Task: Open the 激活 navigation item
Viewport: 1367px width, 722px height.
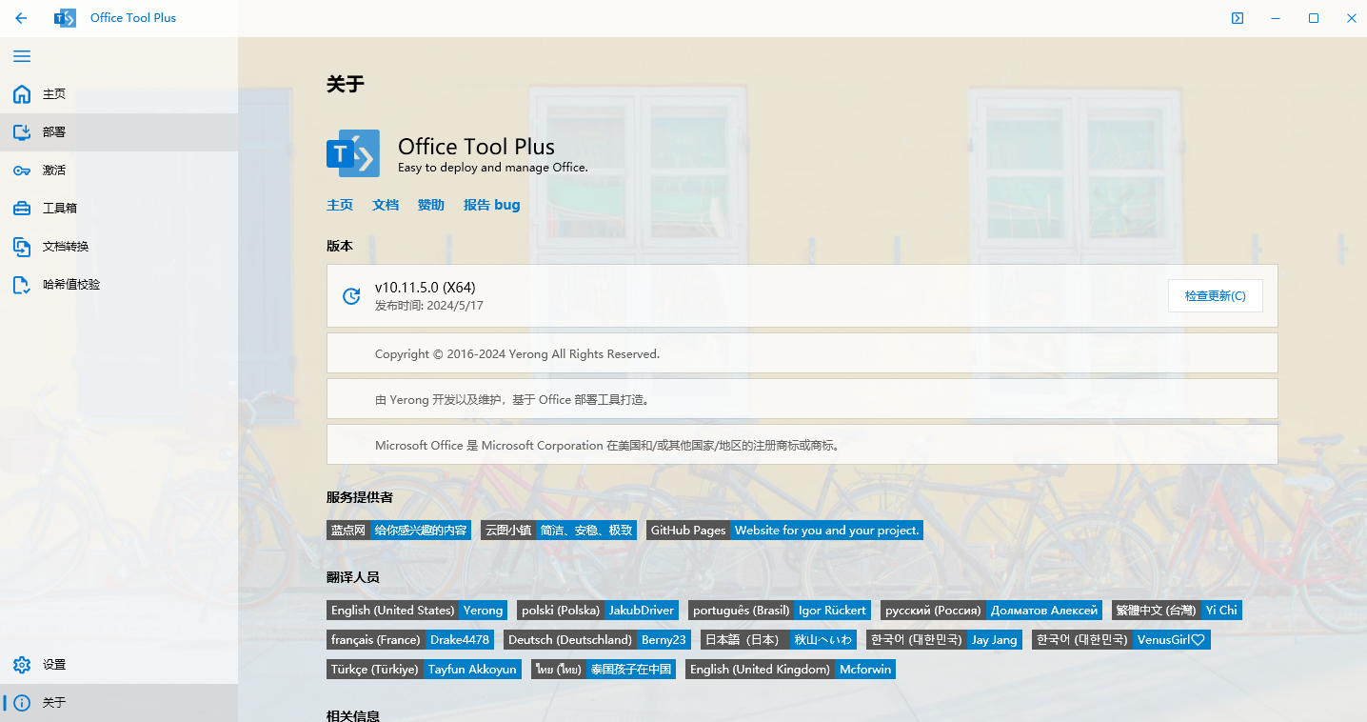Action: pos(119,170)
